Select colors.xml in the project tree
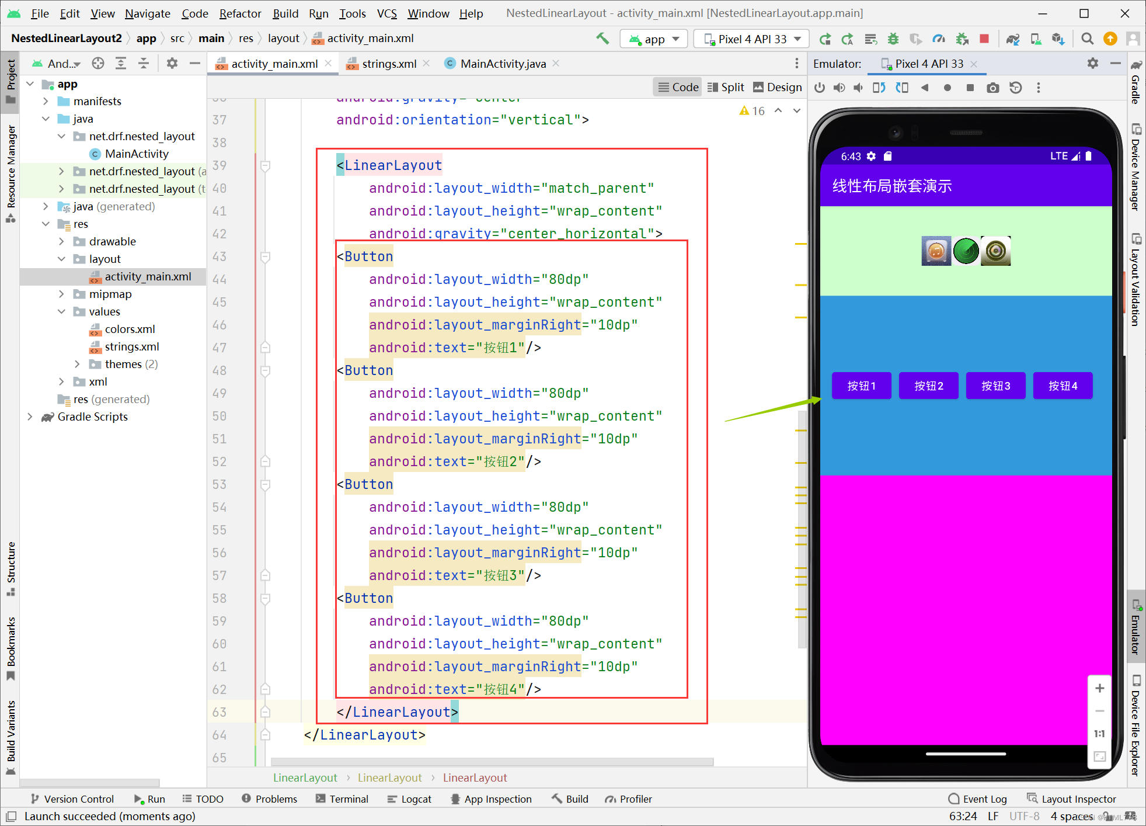 pyautogui.click(x=130, y=329)
